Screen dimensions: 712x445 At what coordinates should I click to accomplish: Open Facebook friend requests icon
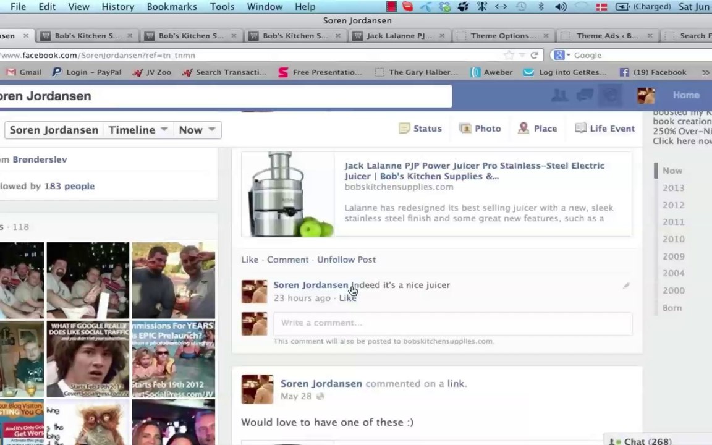click(559, 95)
